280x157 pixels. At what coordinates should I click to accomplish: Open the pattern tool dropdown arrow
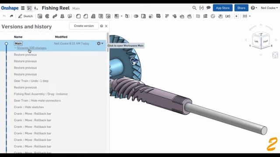click(122, 16)
